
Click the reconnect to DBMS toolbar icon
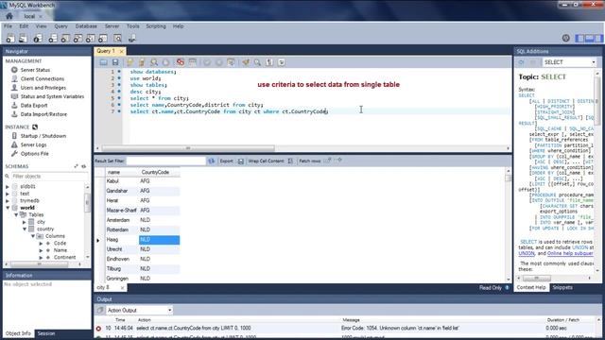132,38
